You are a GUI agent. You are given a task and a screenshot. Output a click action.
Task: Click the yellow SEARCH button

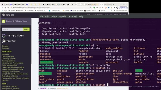tap(26, 29)
